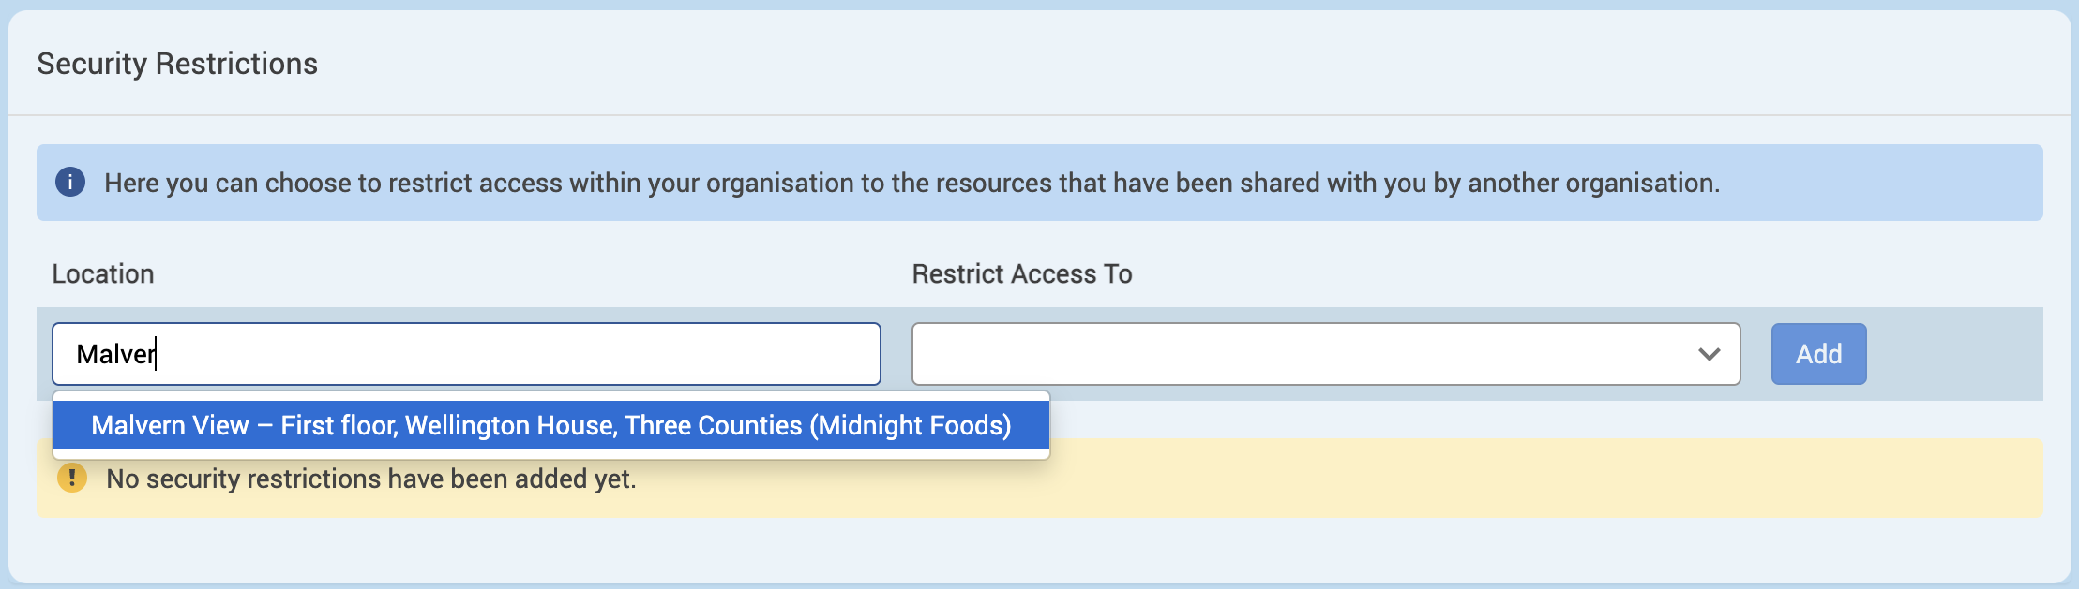
Task: Focus the Location text field containing Malver
Action: 466,354
